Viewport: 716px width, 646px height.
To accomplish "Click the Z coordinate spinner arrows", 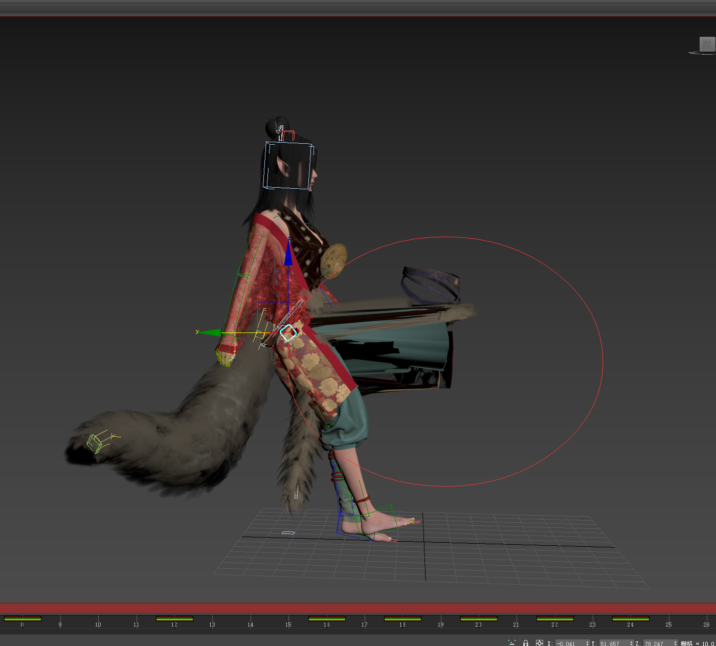I will (x=676, y=643).
